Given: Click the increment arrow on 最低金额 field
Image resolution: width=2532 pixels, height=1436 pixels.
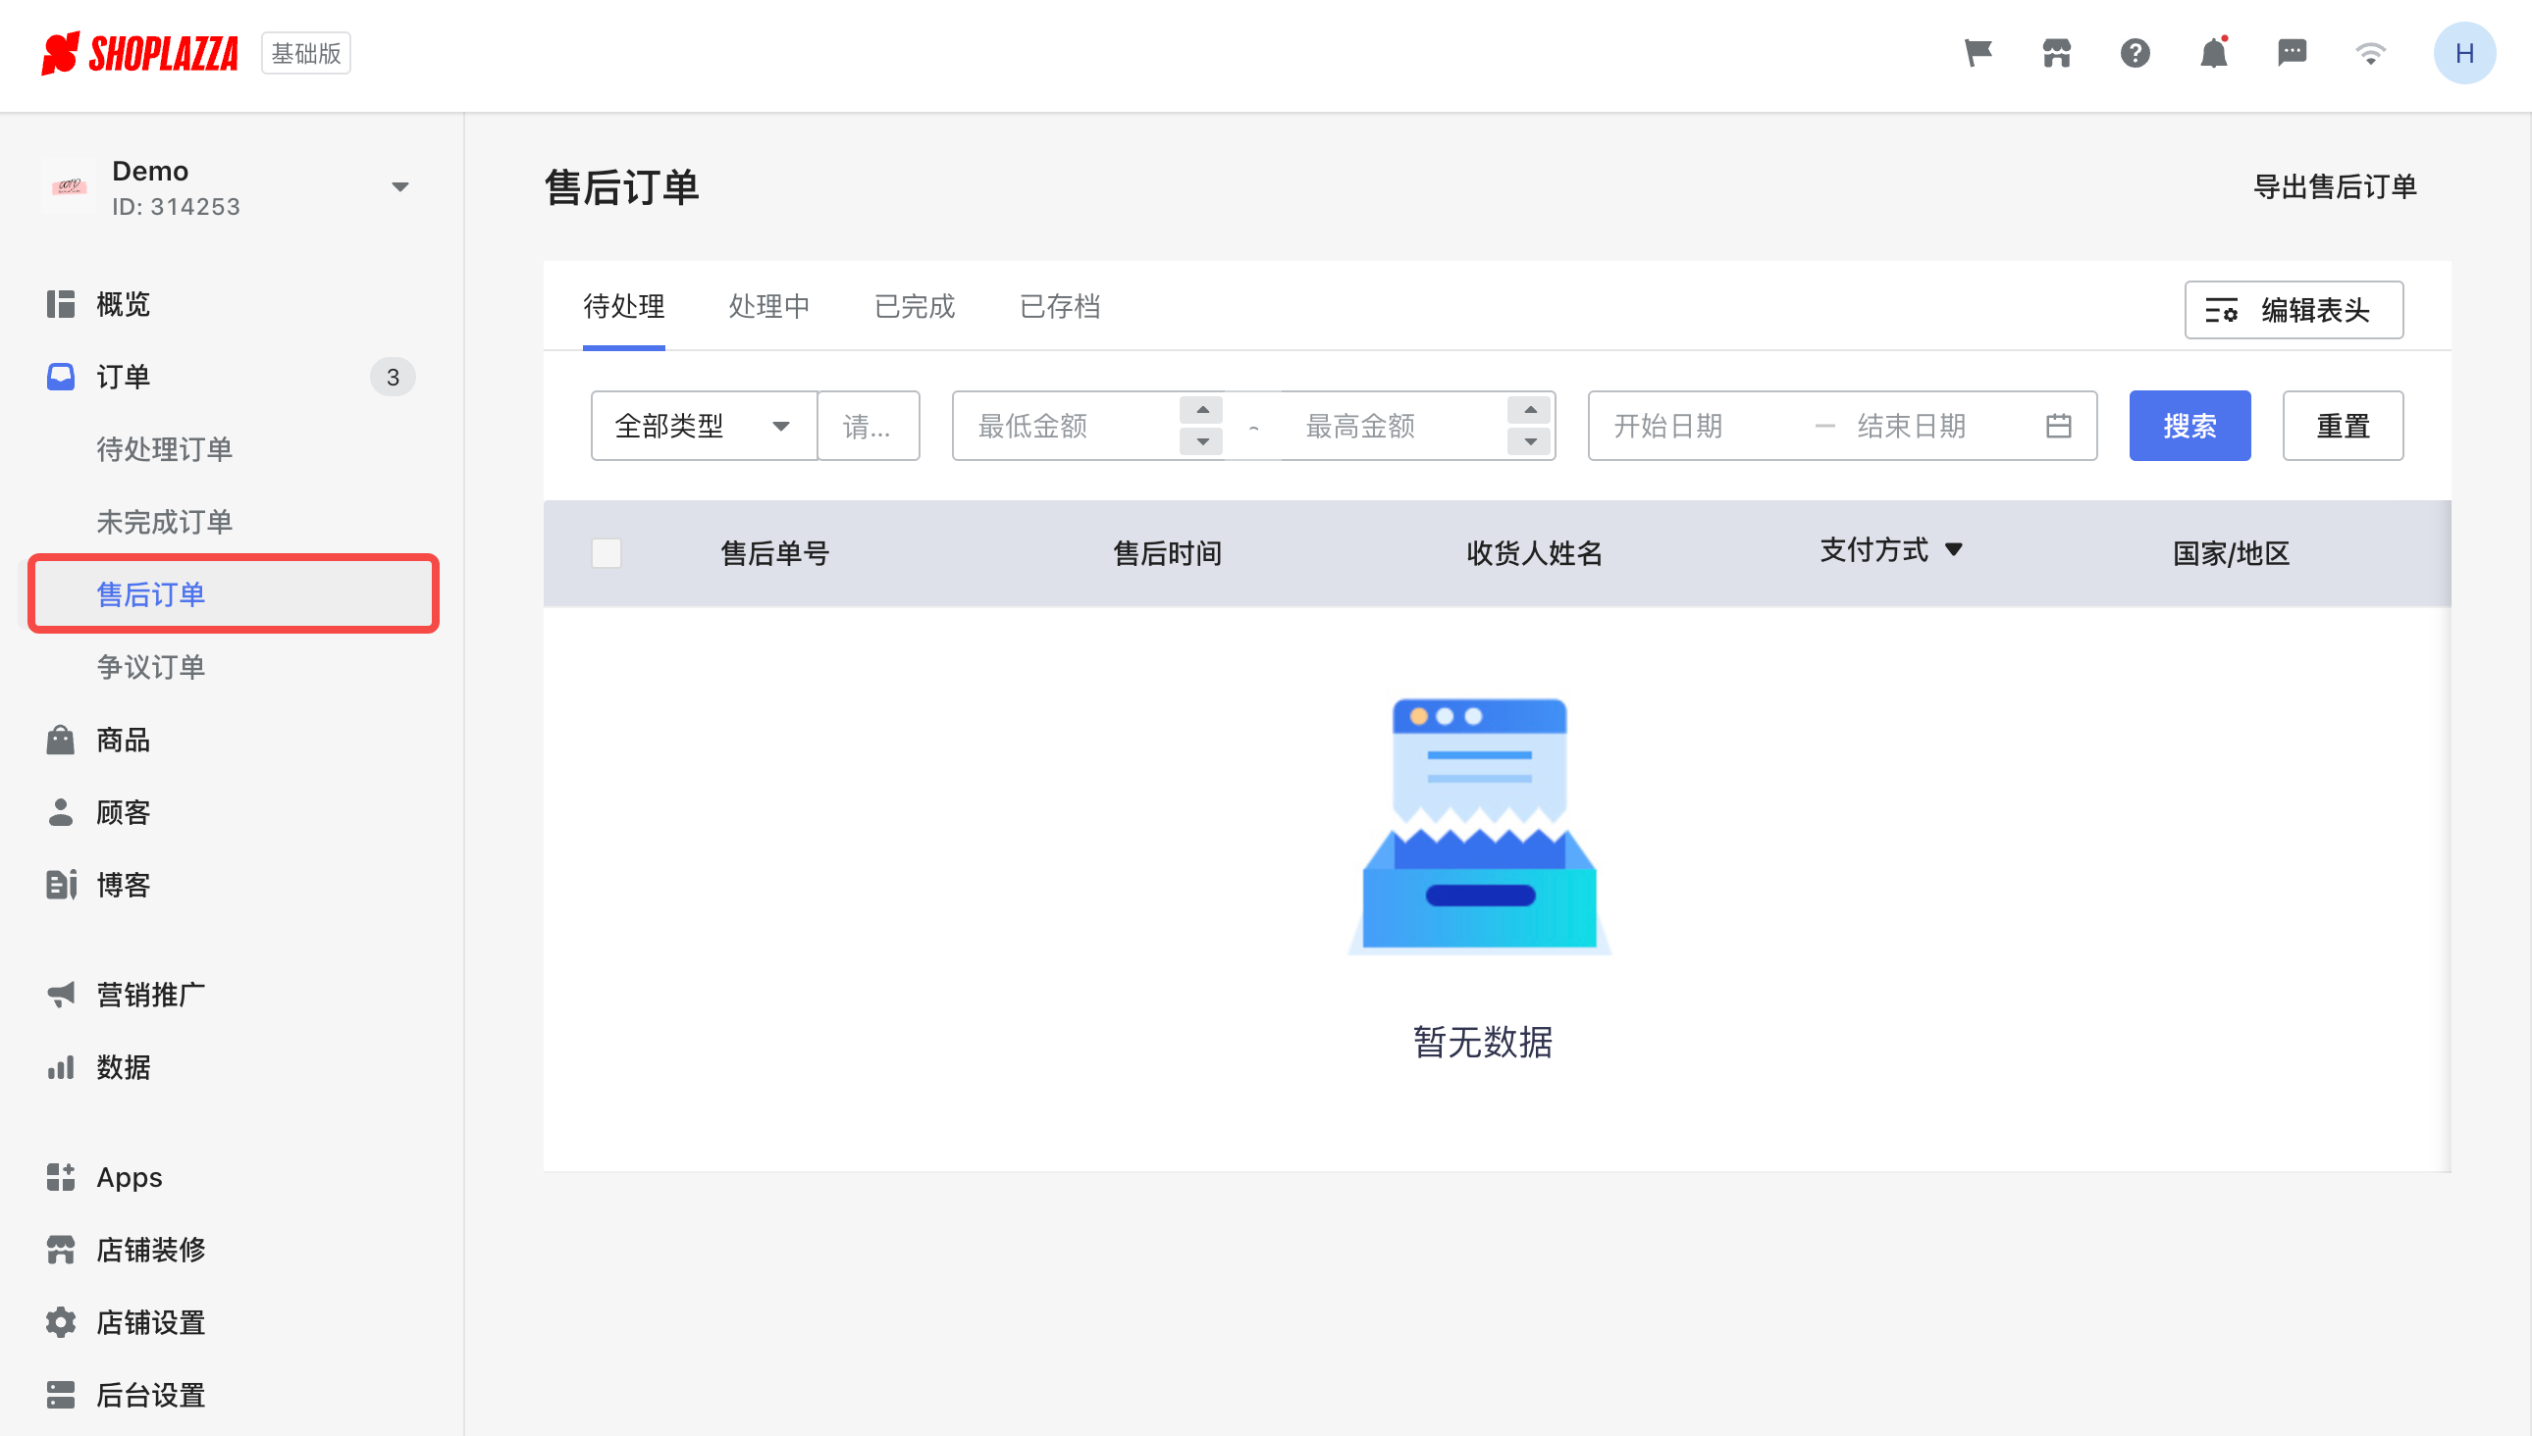Looking at the screenshot, I should pos(1202,408).
